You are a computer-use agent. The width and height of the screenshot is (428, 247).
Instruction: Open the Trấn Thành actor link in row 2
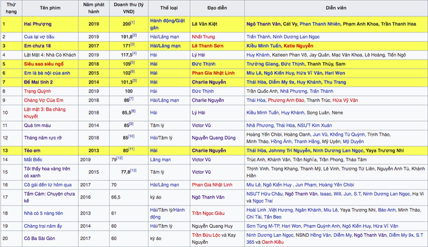coord(258,37)
